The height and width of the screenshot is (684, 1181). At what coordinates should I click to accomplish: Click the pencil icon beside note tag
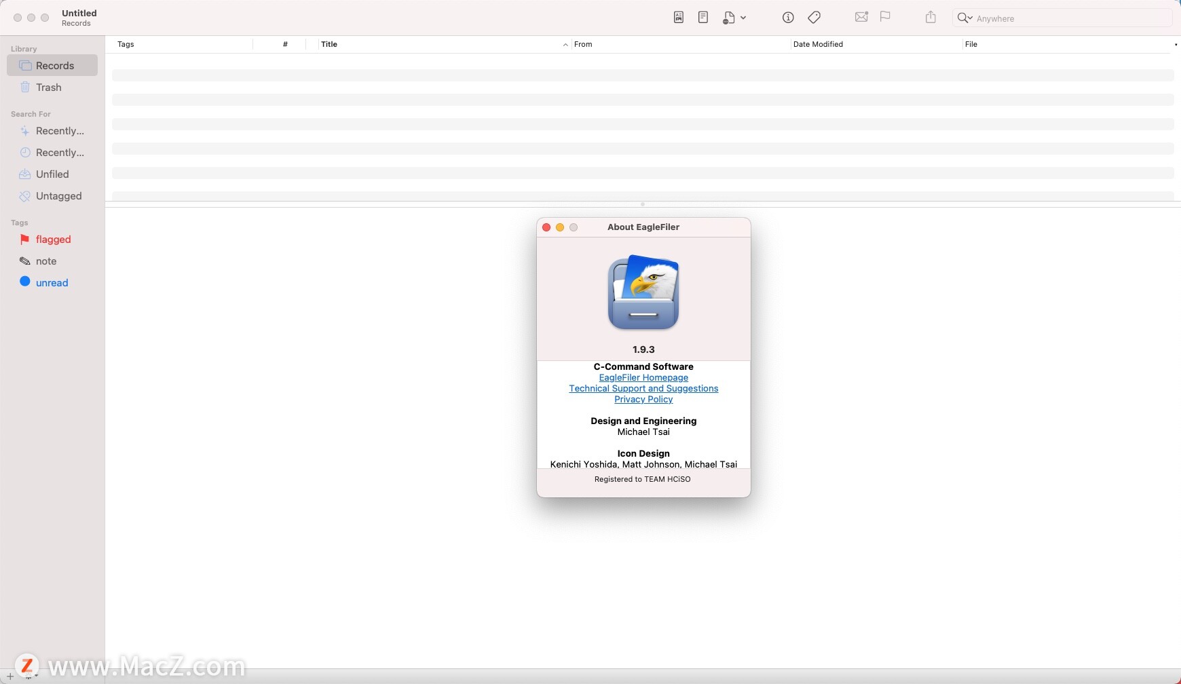25,261
